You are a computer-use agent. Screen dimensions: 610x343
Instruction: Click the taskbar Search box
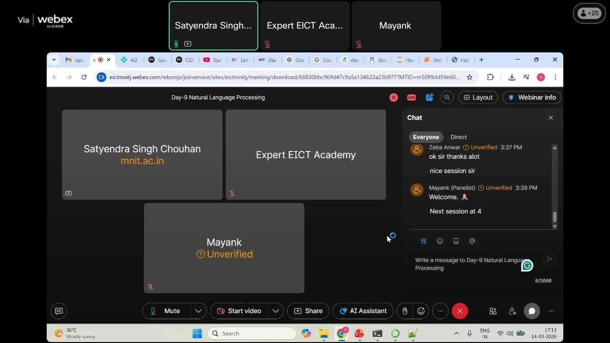pos(252,333)
